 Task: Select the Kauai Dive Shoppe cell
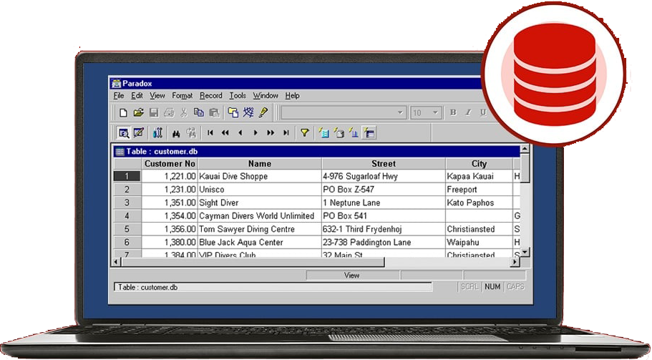260,176
